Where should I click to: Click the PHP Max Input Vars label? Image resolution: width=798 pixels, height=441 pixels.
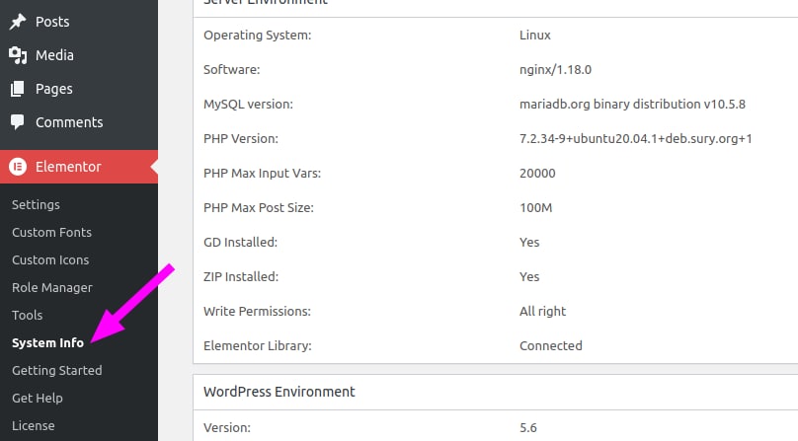[262, 174]
